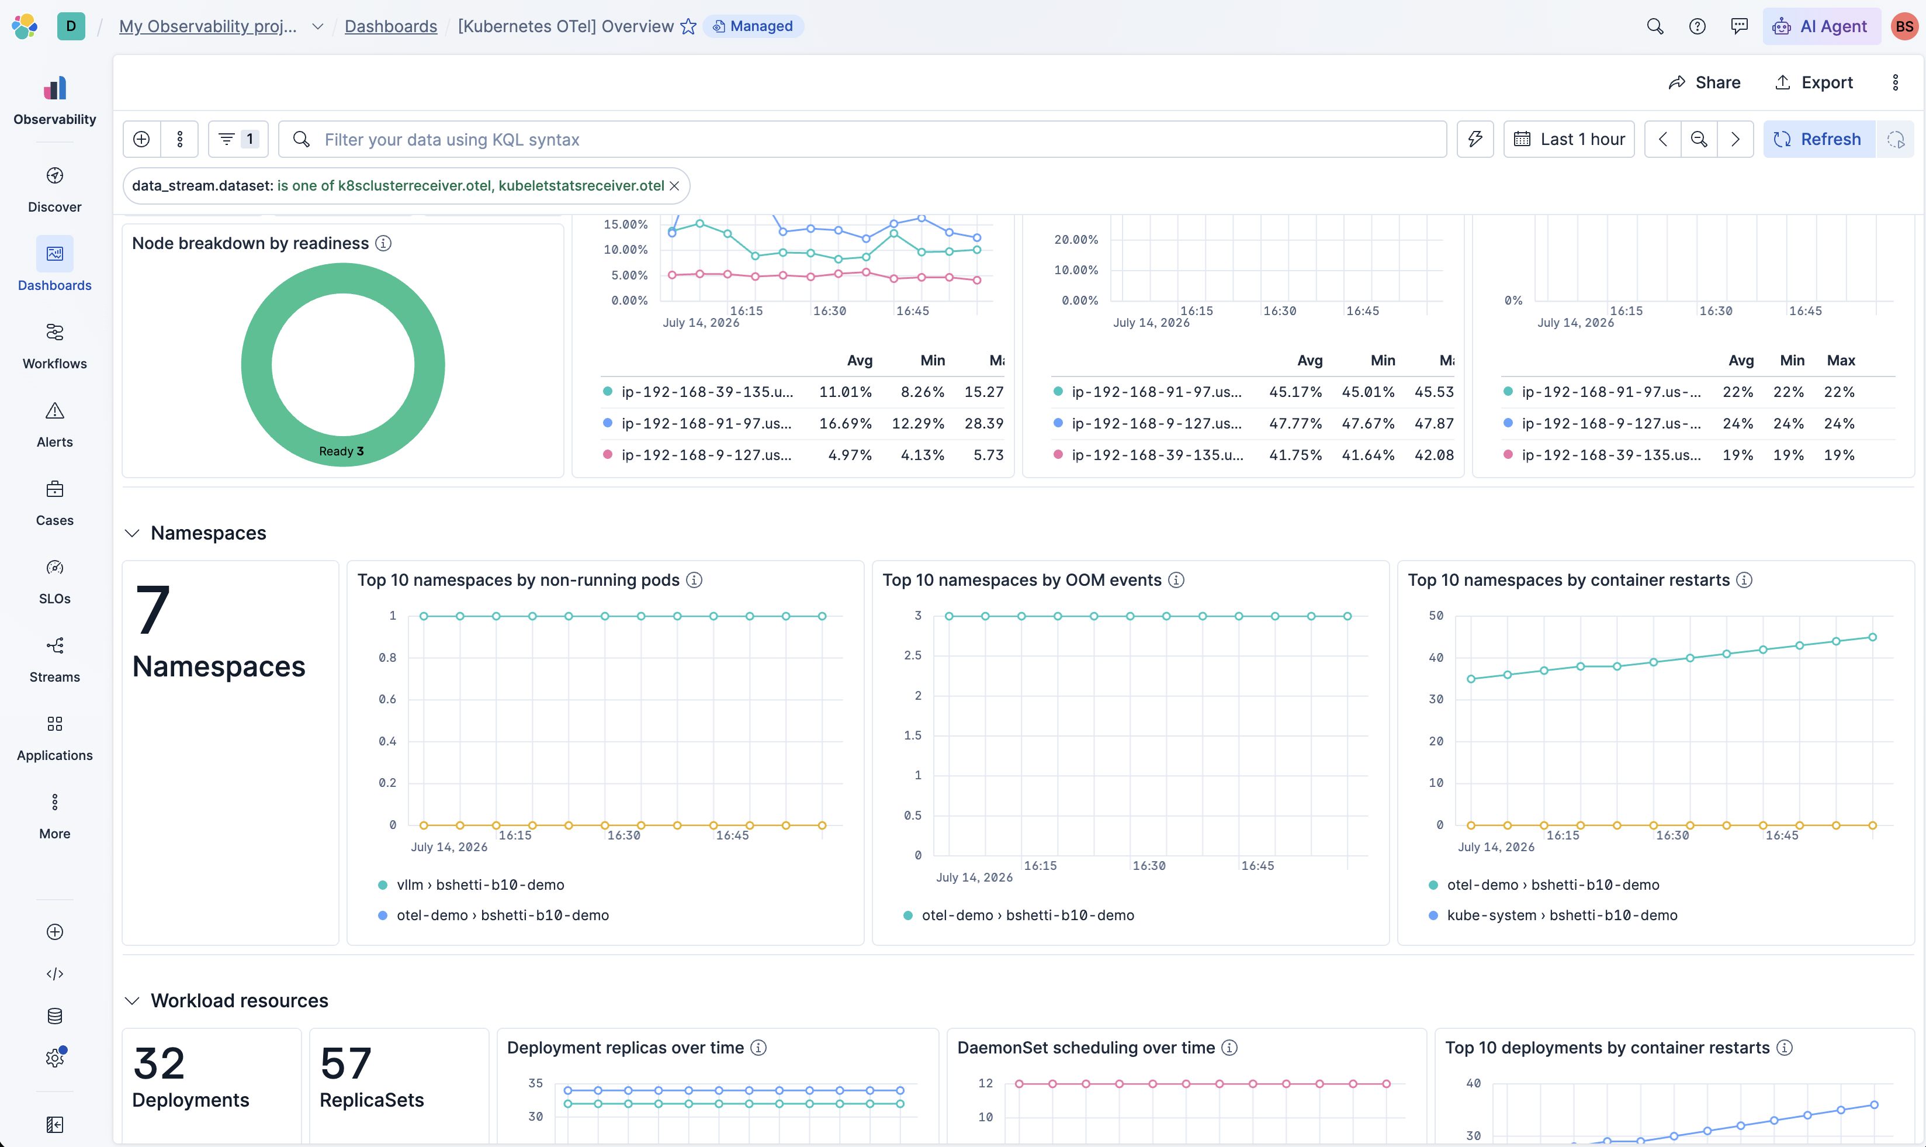
Task: Select '47.77%' average value cell
Action: [1295, 424]
